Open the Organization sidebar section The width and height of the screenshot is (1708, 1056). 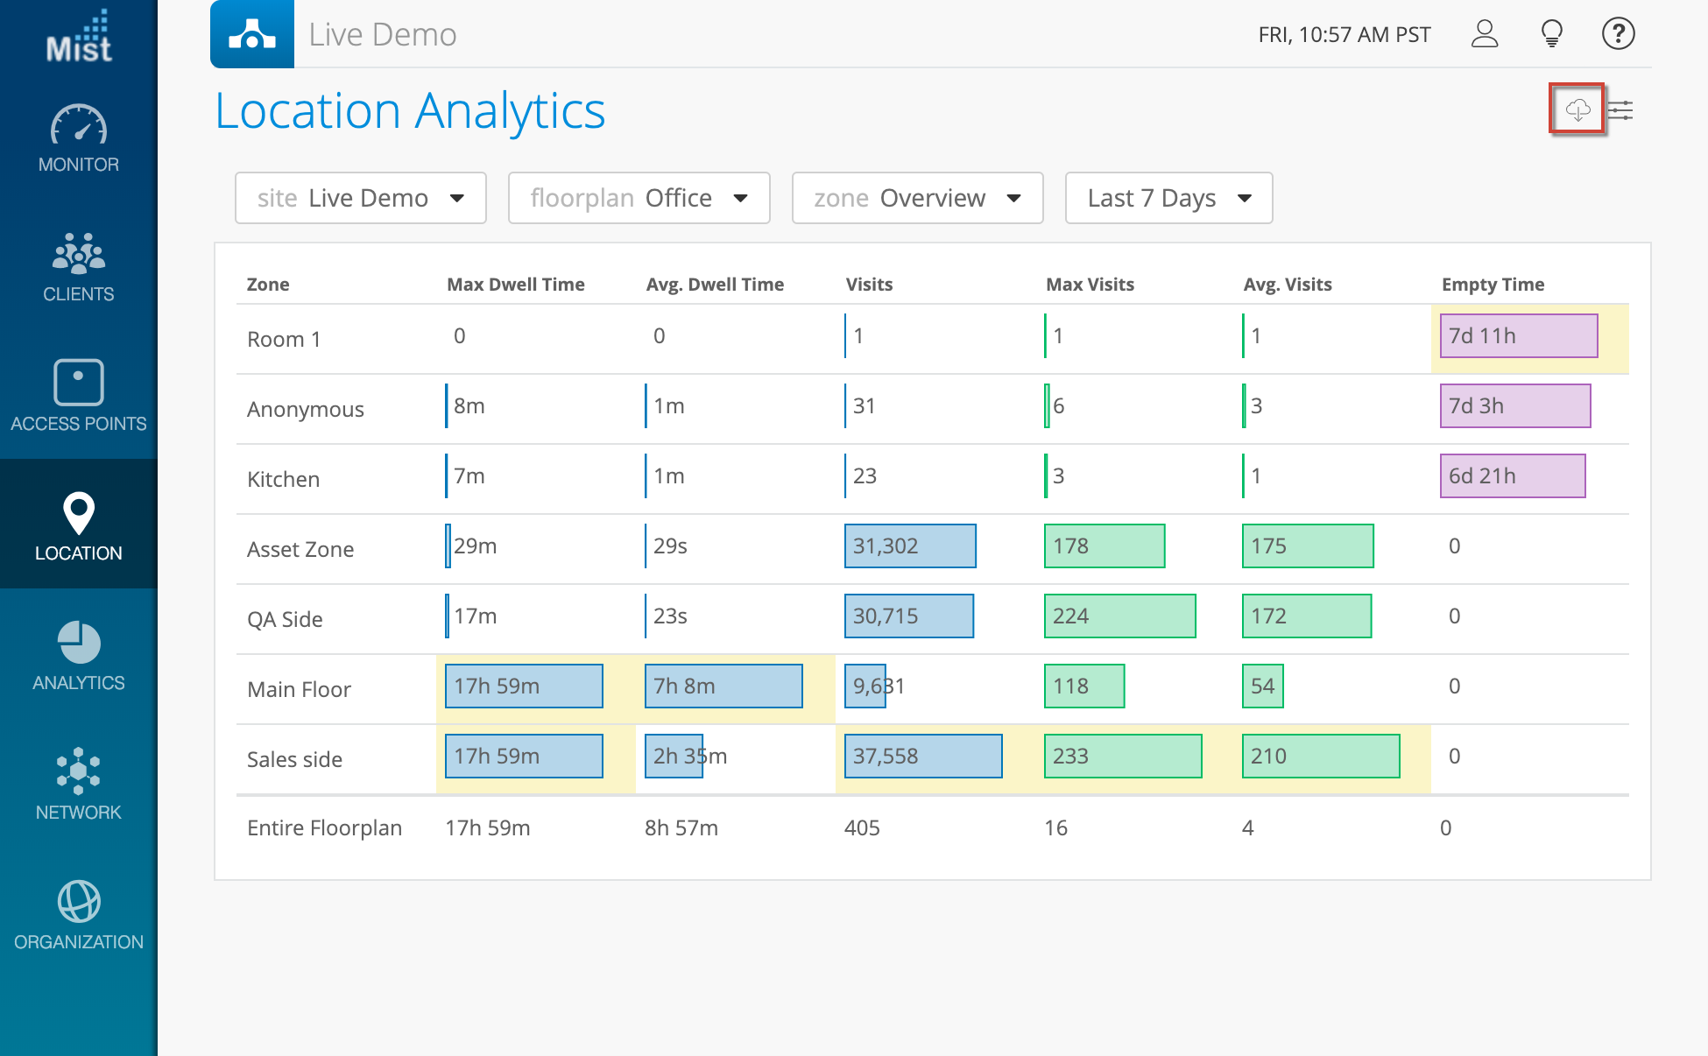[x=79, y=915]
